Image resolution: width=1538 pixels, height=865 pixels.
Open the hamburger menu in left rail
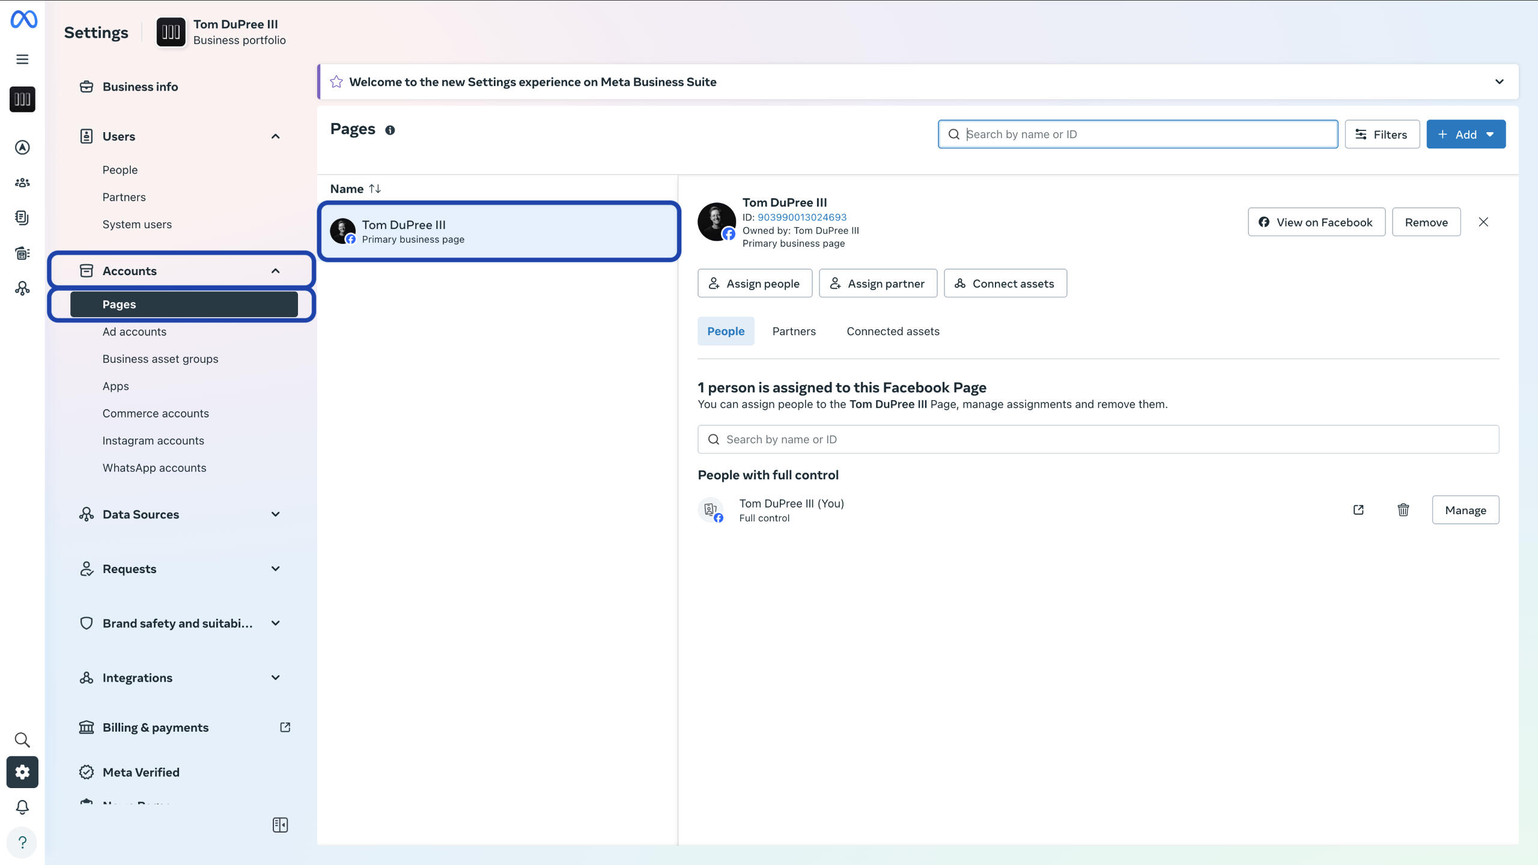click(22, 59)
